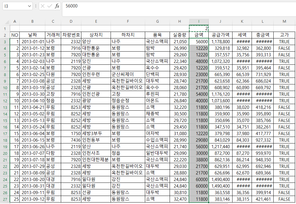Image resolution: width=296 pixels, height=204 pixels.
Task: Click cell I3 with value 56000
Action: click(x=199, y=41)
